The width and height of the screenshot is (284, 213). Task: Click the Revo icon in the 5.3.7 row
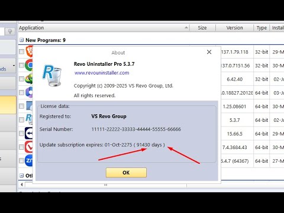[29, 119]
